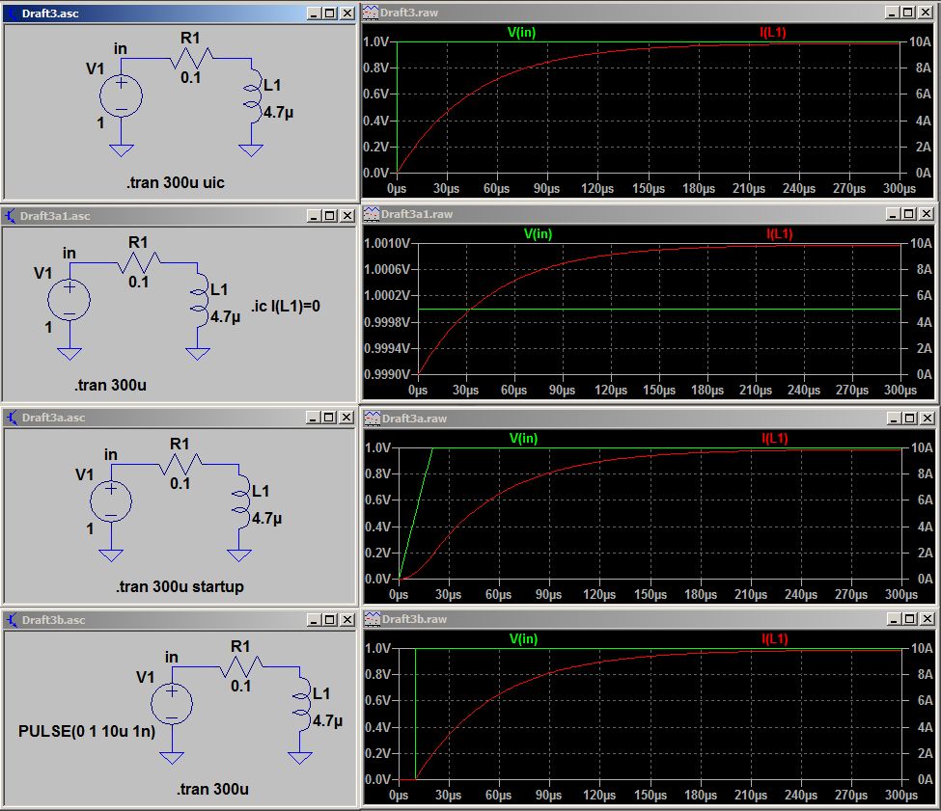The width and height of the screenshot is (941, 811).
Task: Click V(in) trace label in Draft3b.raw
Action: (x=523, y=639)
